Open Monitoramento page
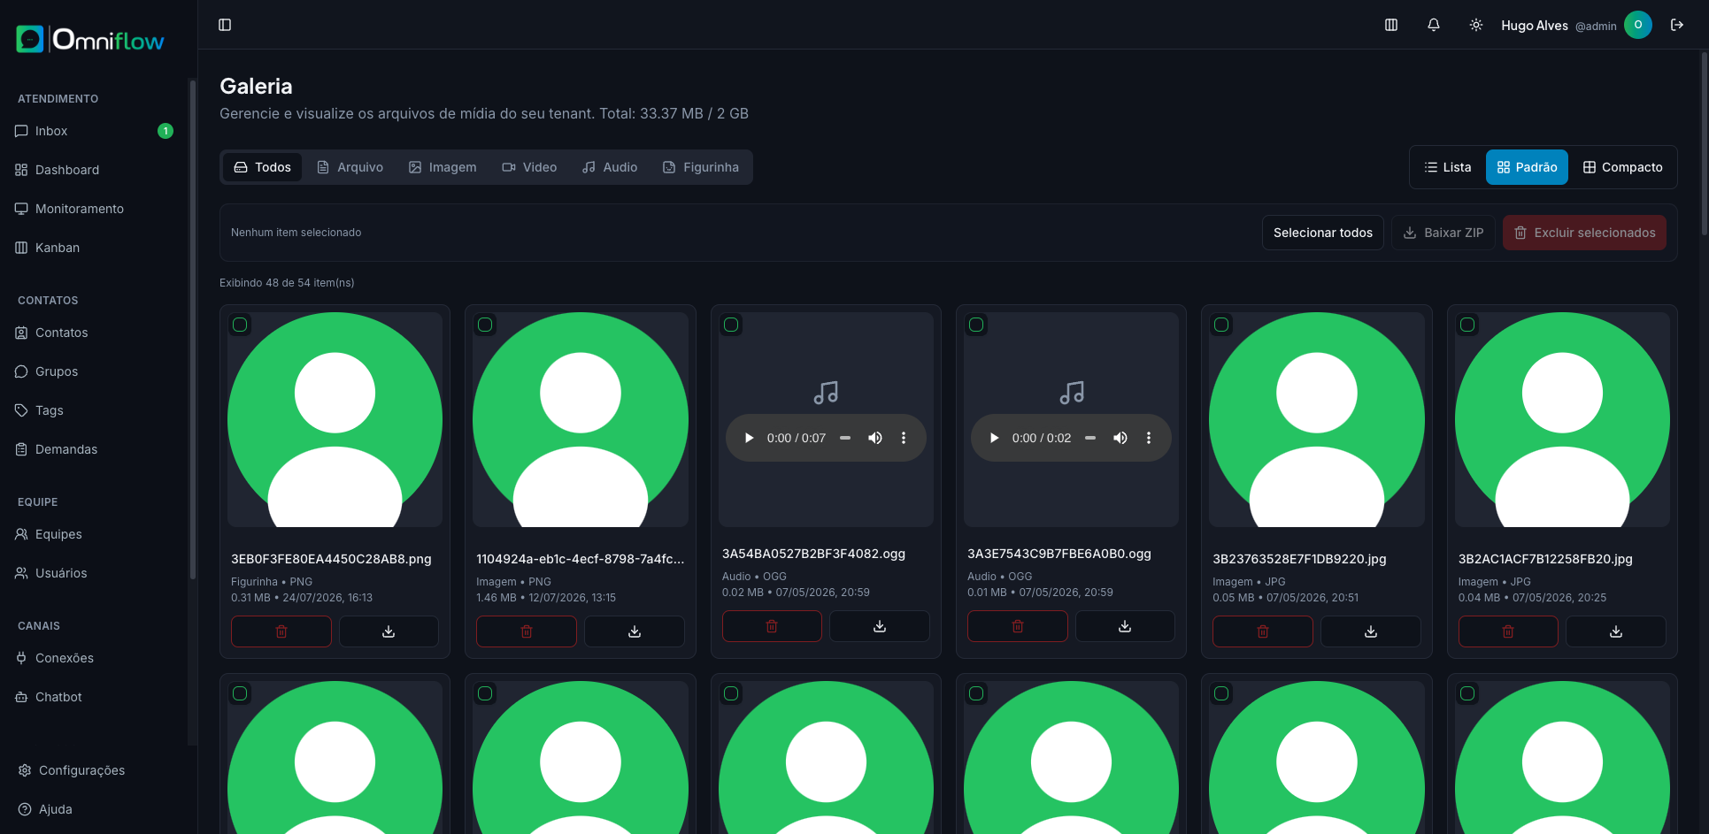Screen dimensions: 1709x834 pos(94,209)
